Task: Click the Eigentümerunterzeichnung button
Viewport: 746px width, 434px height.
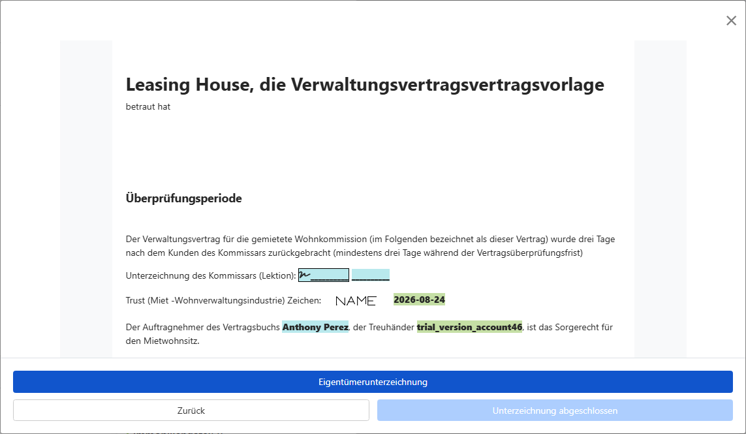Action: [x=373, y=382]
